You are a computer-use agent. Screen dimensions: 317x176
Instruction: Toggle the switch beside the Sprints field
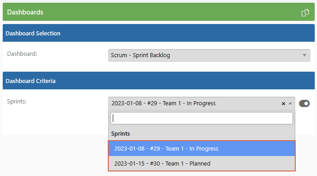click(x=304, y=103)
